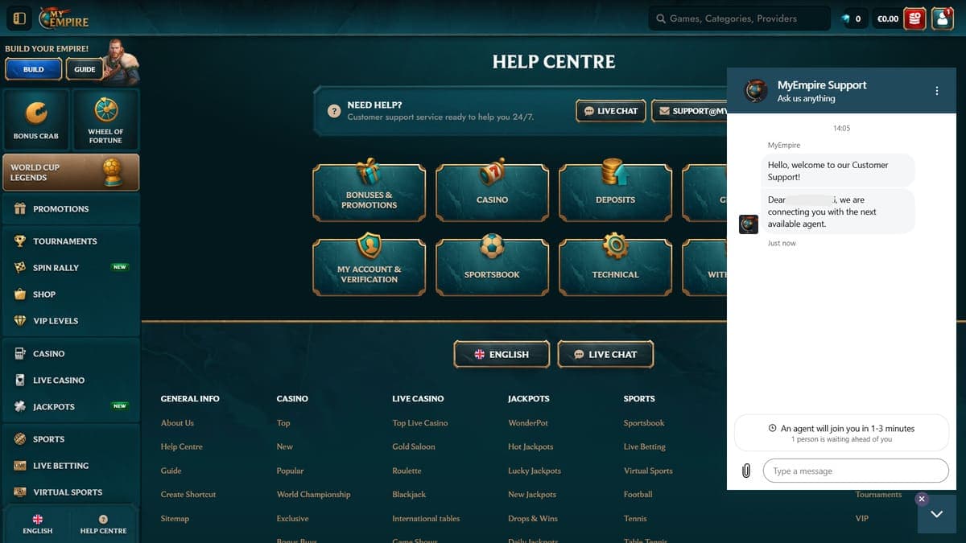Open footer Roulette link

click(407, 471)
